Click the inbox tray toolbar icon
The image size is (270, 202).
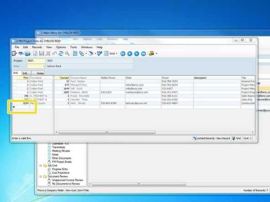coord(27,54)
